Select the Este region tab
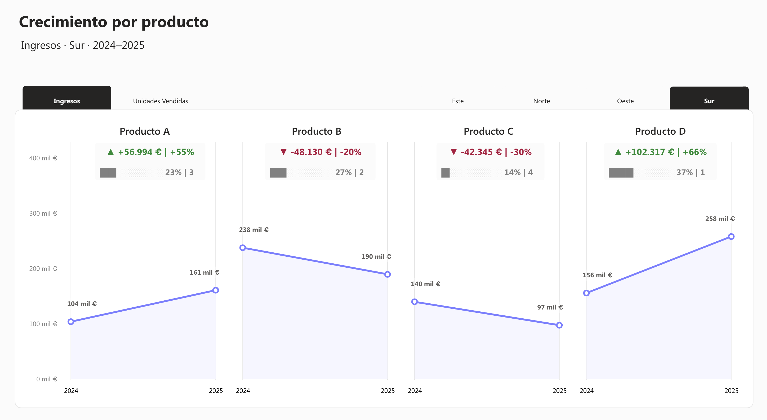This screenshot has width=767, height=420. point(457,101)
